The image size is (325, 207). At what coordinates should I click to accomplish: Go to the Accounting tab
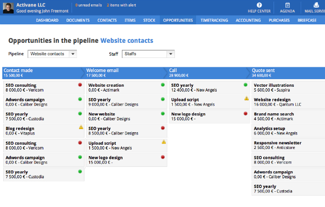point(248,21)
